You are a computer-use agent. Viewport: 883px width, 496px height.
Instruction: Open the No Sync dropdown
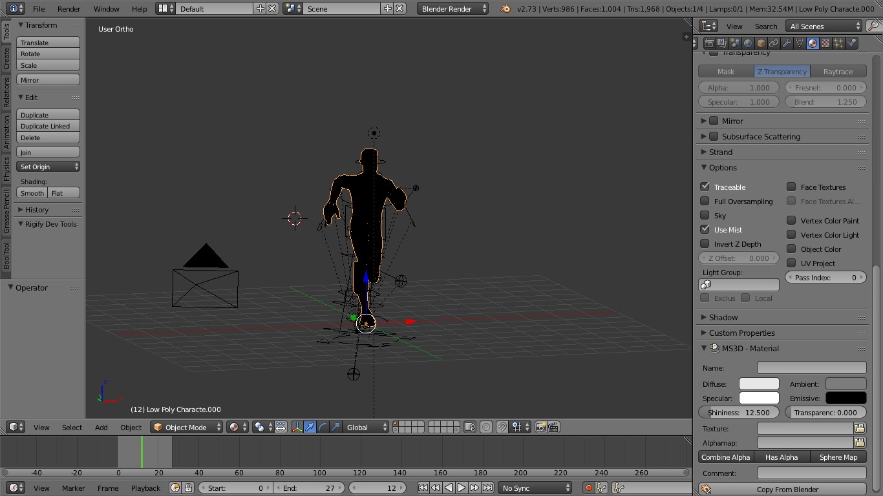(x=535, y=488)
